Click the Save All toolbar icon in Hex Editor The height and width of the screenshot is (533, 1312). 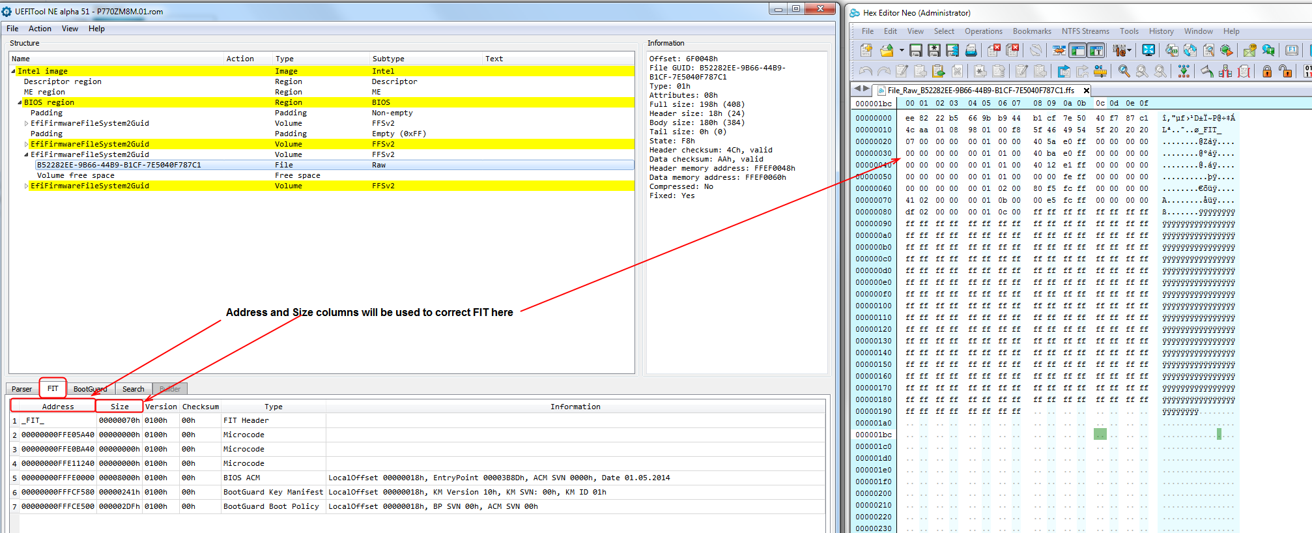pos(952,50)
